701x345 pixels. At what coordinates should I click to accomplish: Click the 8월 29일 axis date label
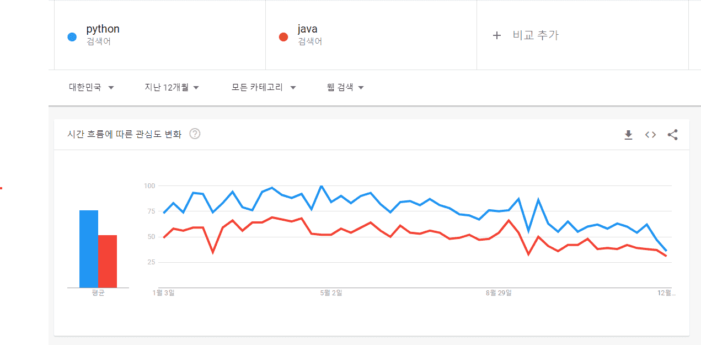499,293
